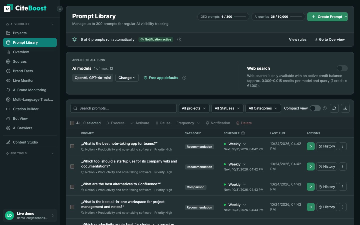Click the LD avatar in the sidebar
The height and width of the screenshot is (225, 360).
click(9, 215)
